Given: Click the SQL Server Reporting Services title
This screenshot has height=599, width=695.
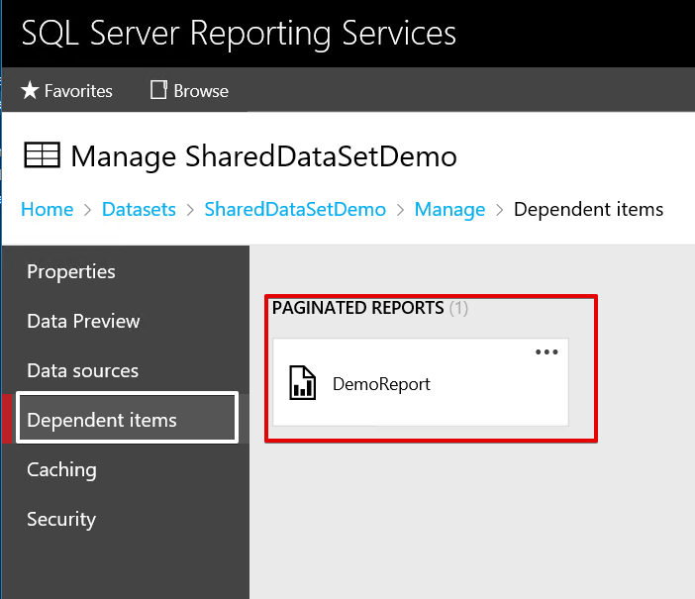Looking at the screenshot, I should (x=239, y=33).
